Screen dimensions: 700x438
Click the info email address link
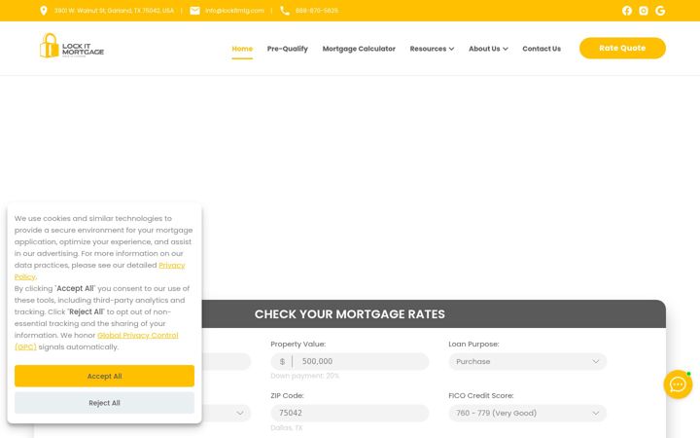click(234, 11)
